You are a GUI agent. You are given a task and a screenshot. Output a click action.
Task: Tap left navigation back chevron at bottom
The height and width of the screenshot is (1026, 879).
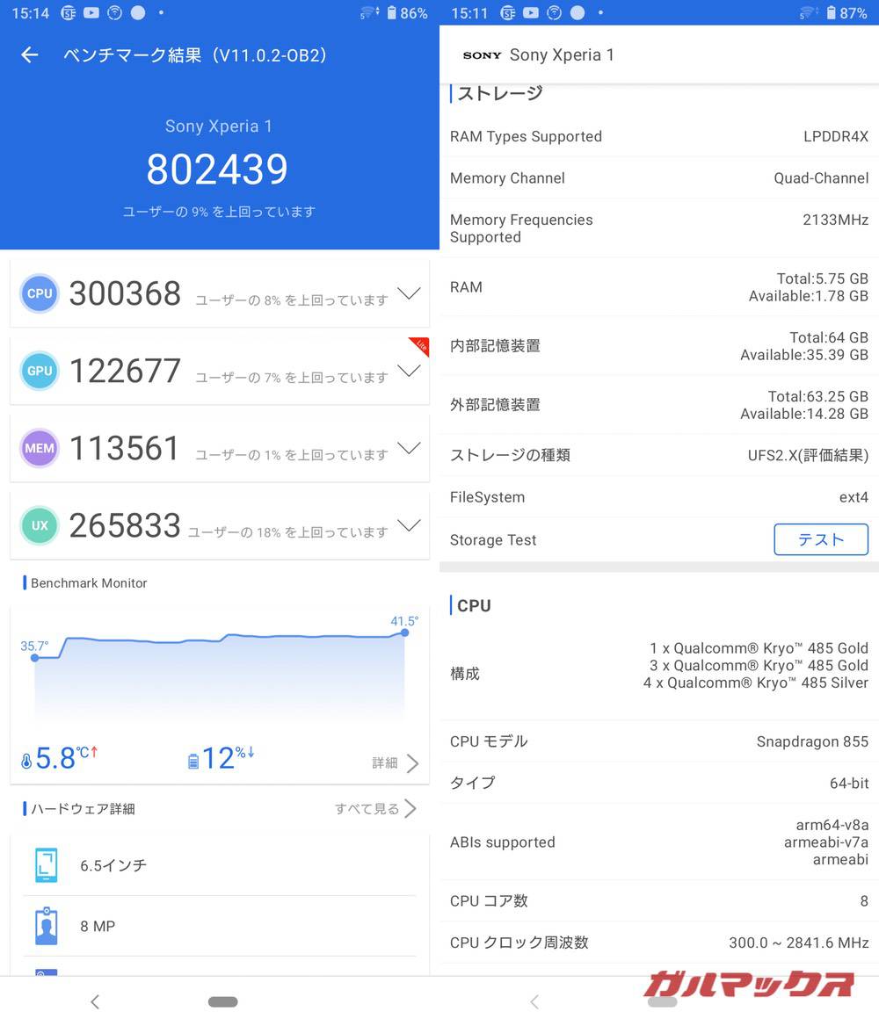(x=95, y=1001)
